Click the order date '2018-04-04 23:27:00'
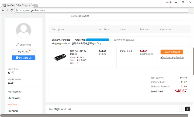The image size is (194, 117). [x=124, y=40]
